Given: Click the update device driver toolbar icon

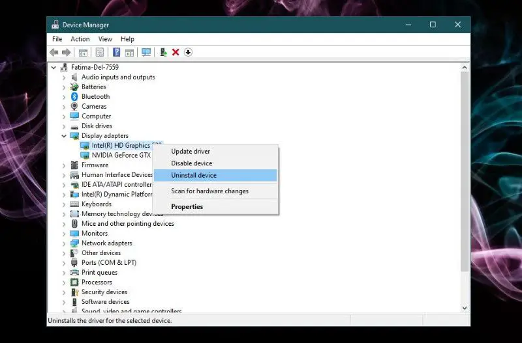Looking at the screenshot, I should tap(163, 52).
